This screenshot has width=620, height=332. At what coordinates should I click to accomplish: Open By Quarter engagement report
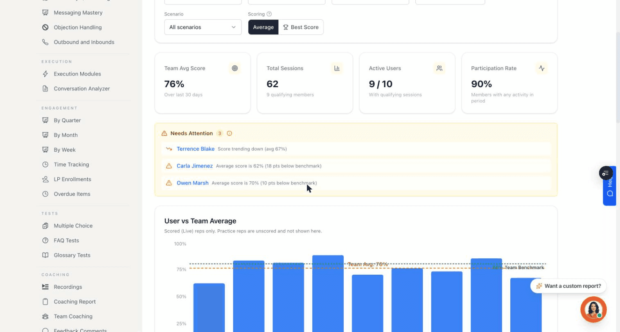(x=67, y=120)
